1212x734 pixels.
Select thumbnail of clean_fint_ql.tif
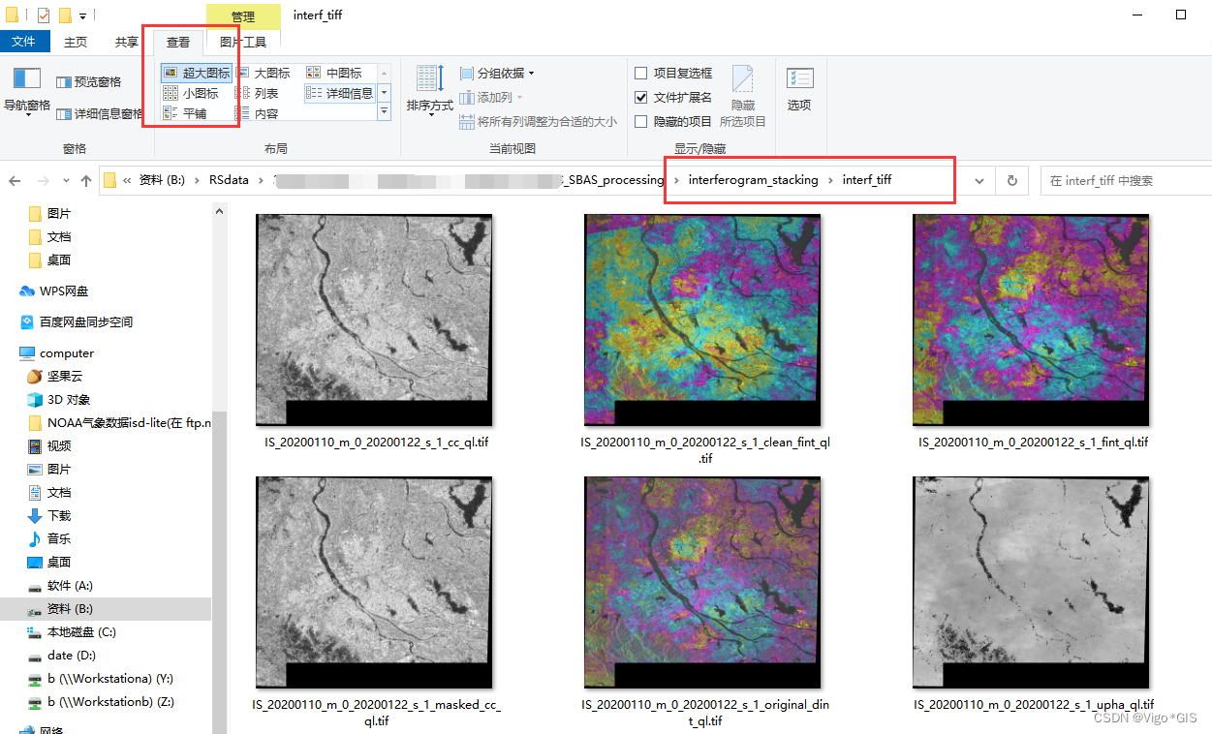coord(702,320)
